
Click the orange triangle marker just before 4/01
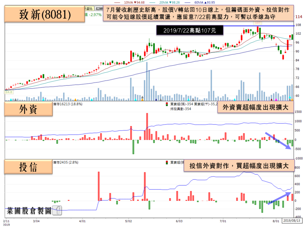click(75, 99)
